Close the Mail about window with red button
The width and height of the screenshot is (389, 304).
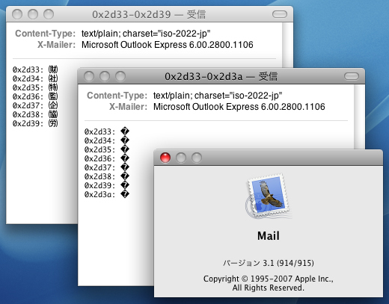[165, 158]
